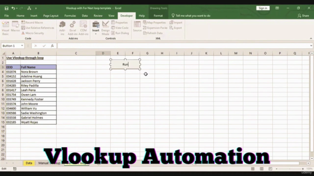This screenshot has width=314, height=176.
Task: Click the Share button
Action: 303,16
